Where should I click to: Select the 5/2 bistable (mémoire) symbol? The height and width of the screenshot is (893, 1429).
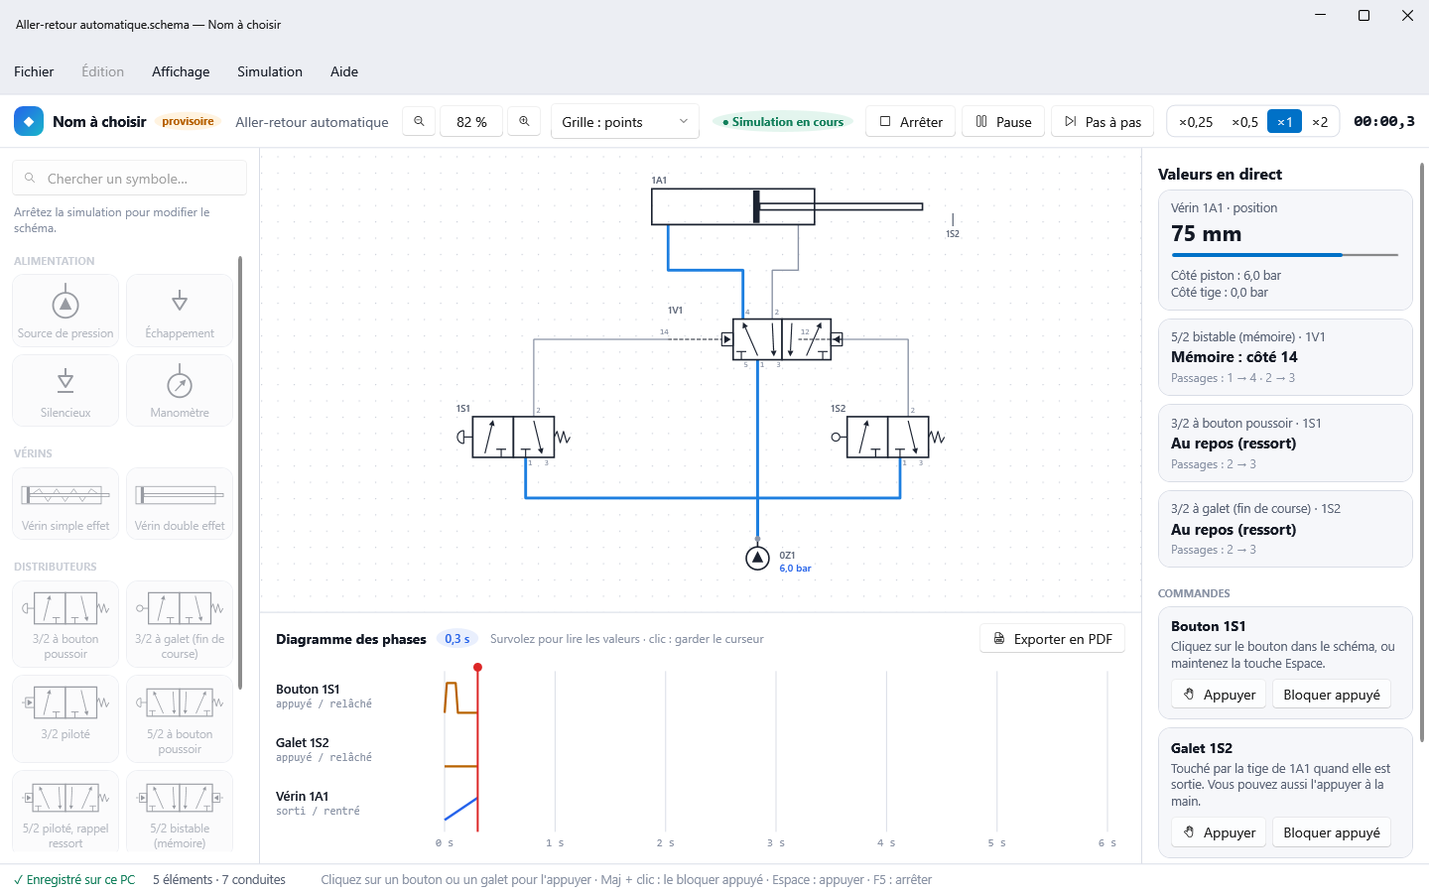180,812
